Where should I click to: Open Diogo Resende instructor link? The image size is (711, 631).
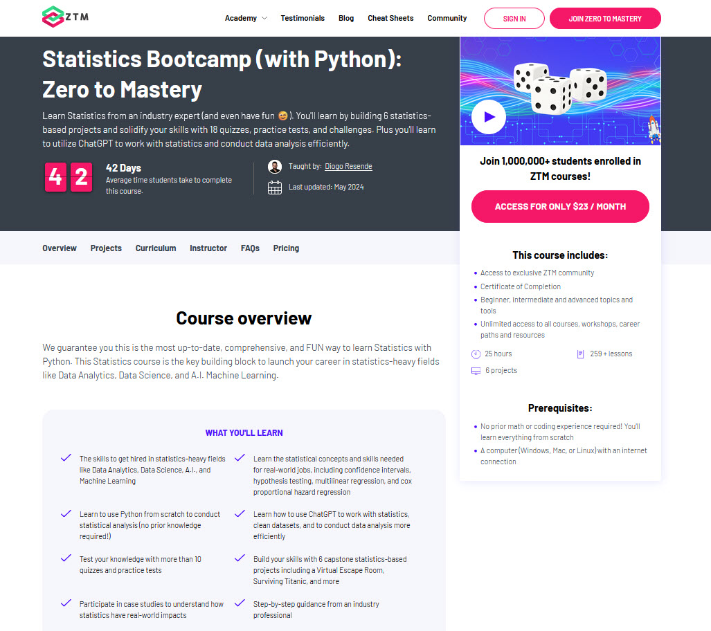(x=348, y=166)
